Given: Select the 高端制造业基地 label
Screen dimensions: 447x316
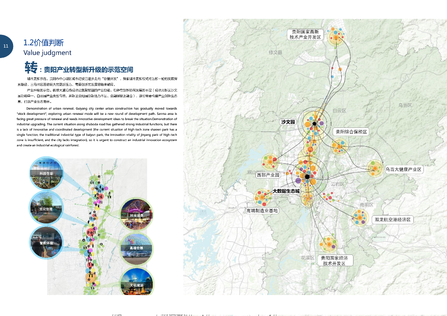Looking at the screenshot, I should tap(262, 211).
